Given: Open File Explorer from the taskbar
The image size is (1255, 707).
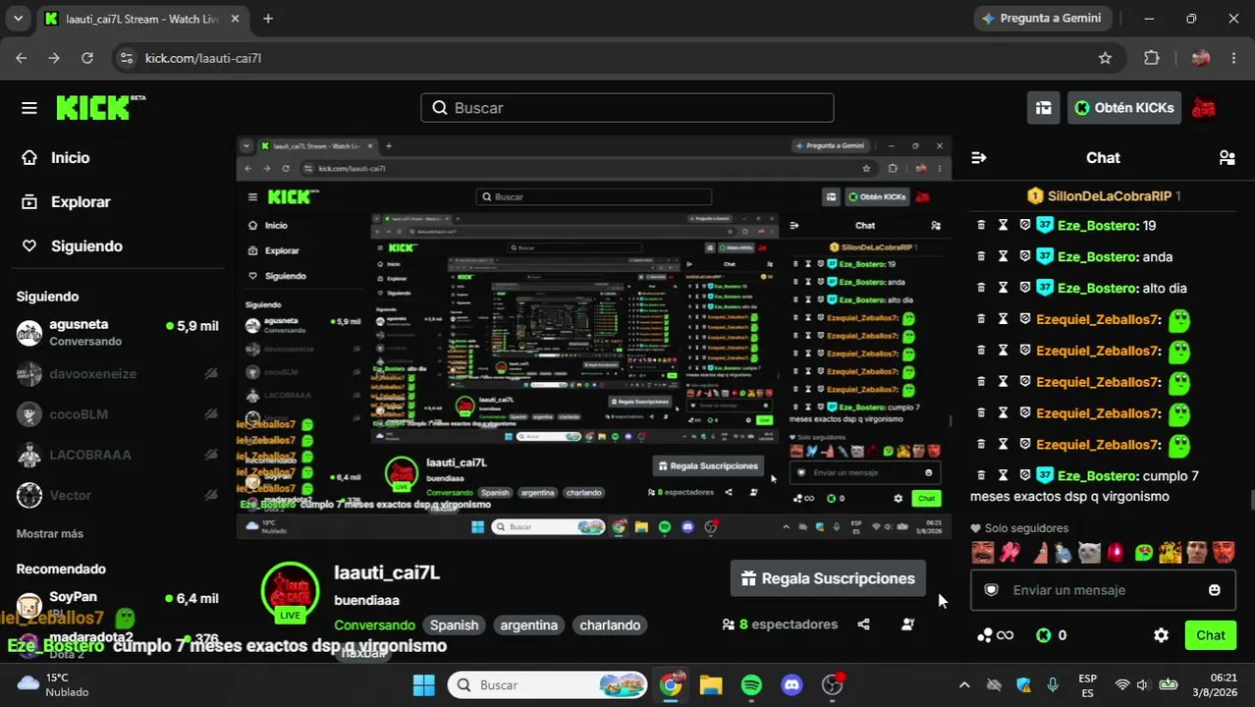Looking at the screenshot, I should (x=711, y=684).
